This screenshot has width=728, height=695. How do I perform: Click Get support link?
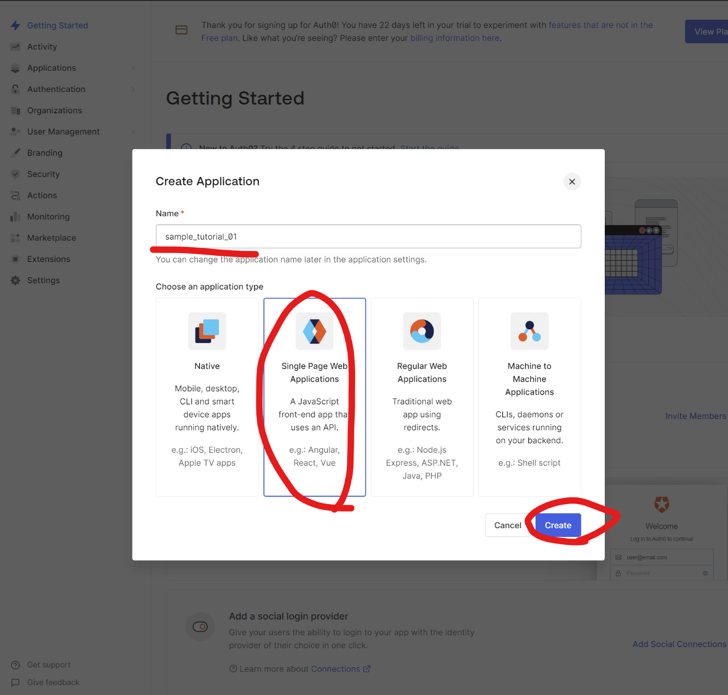pos(49,665)
